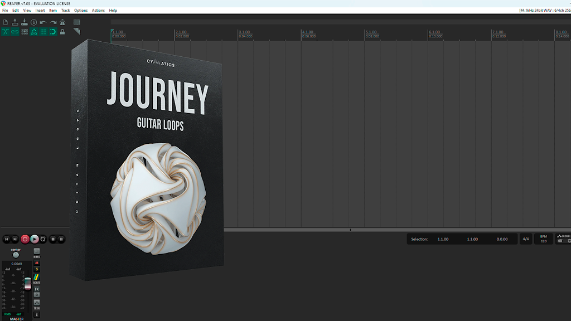
Task: Toggle the locking padlock icon
Action: pyautogui.click(x=62, y=32)
